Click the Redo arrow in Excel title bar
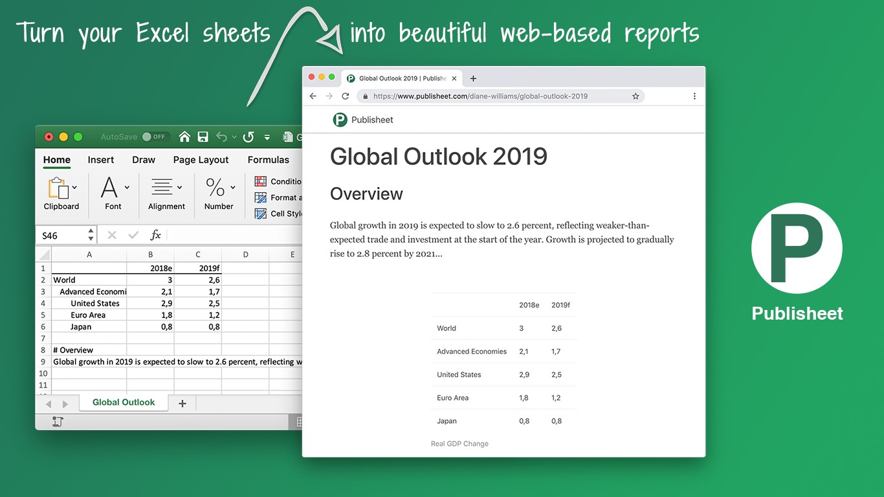Image resolution: width=884 pixels, height=497 pixels. pyautogui.click(x=249, y=137)
